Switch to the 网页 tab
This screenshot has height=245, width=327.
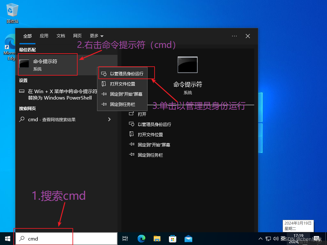(x=77, y=36)
